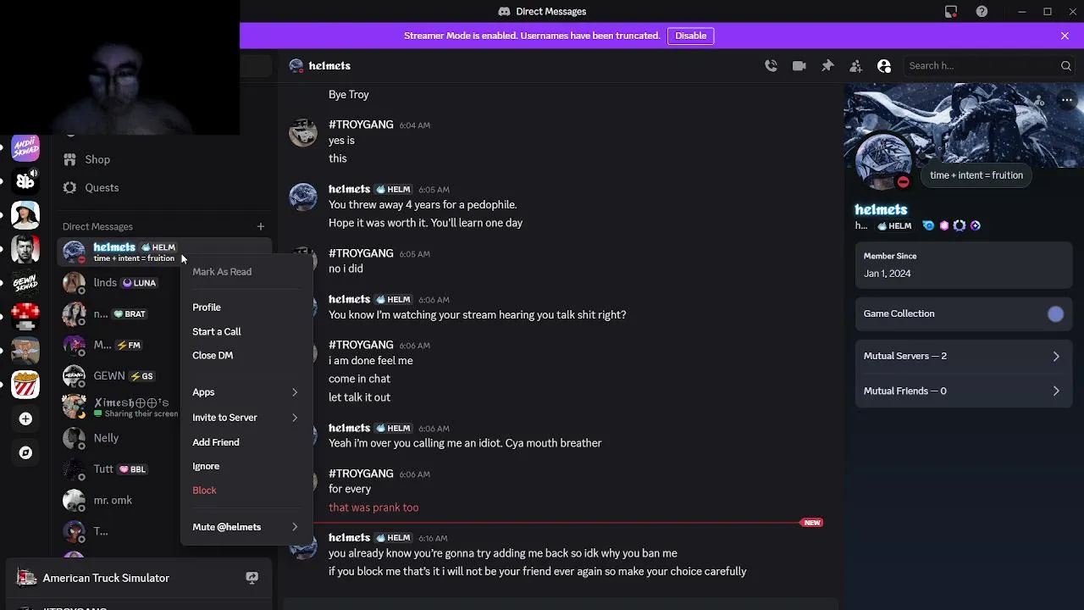Hide the user profile panel
The height and width of the screenshot is (610, 1084).
coord(884,66)
